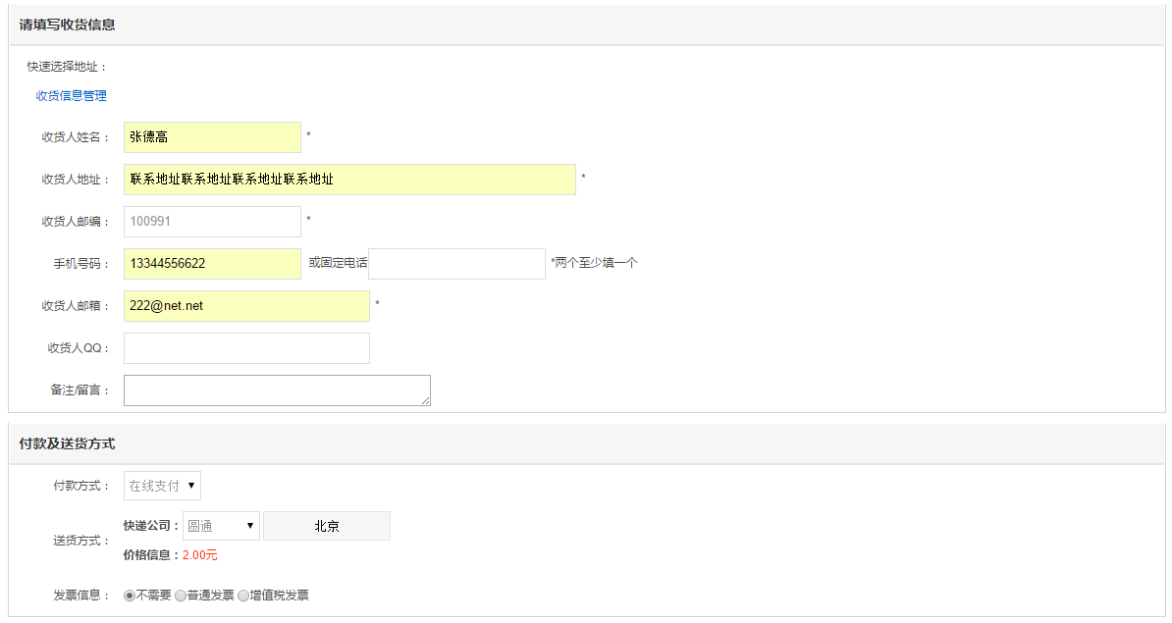Click the 固定电话 landline field
Image resolution: width=1172 pixels, height=623 pixels.
pos(456,264)
